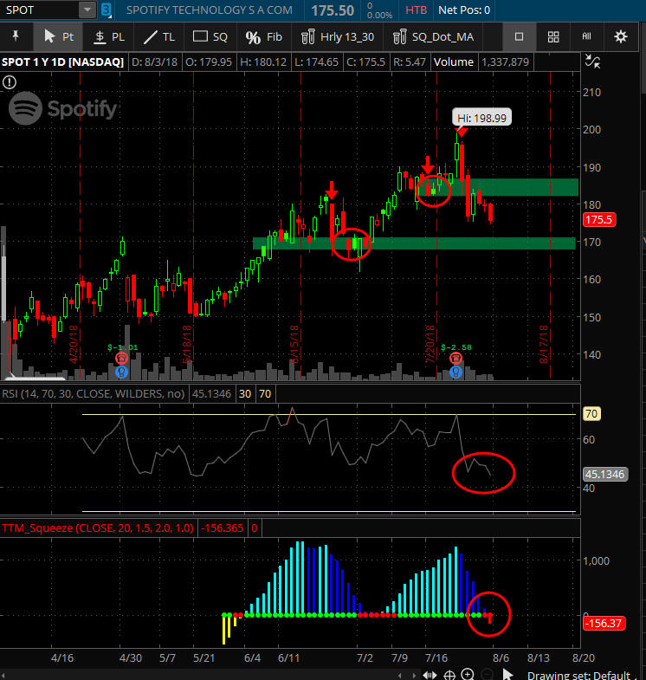Image resolution: width=646 pixels, height=680 pixels.
Task: Click the HTB hard-to-borrow label
Action: [x=416, y=10]
